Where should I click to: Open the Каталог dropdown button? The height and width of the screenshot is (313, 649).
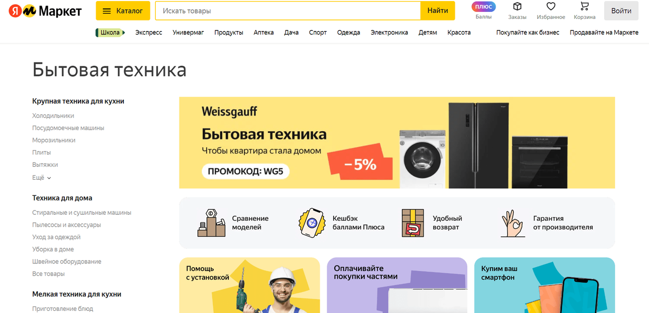click(123, 11)
